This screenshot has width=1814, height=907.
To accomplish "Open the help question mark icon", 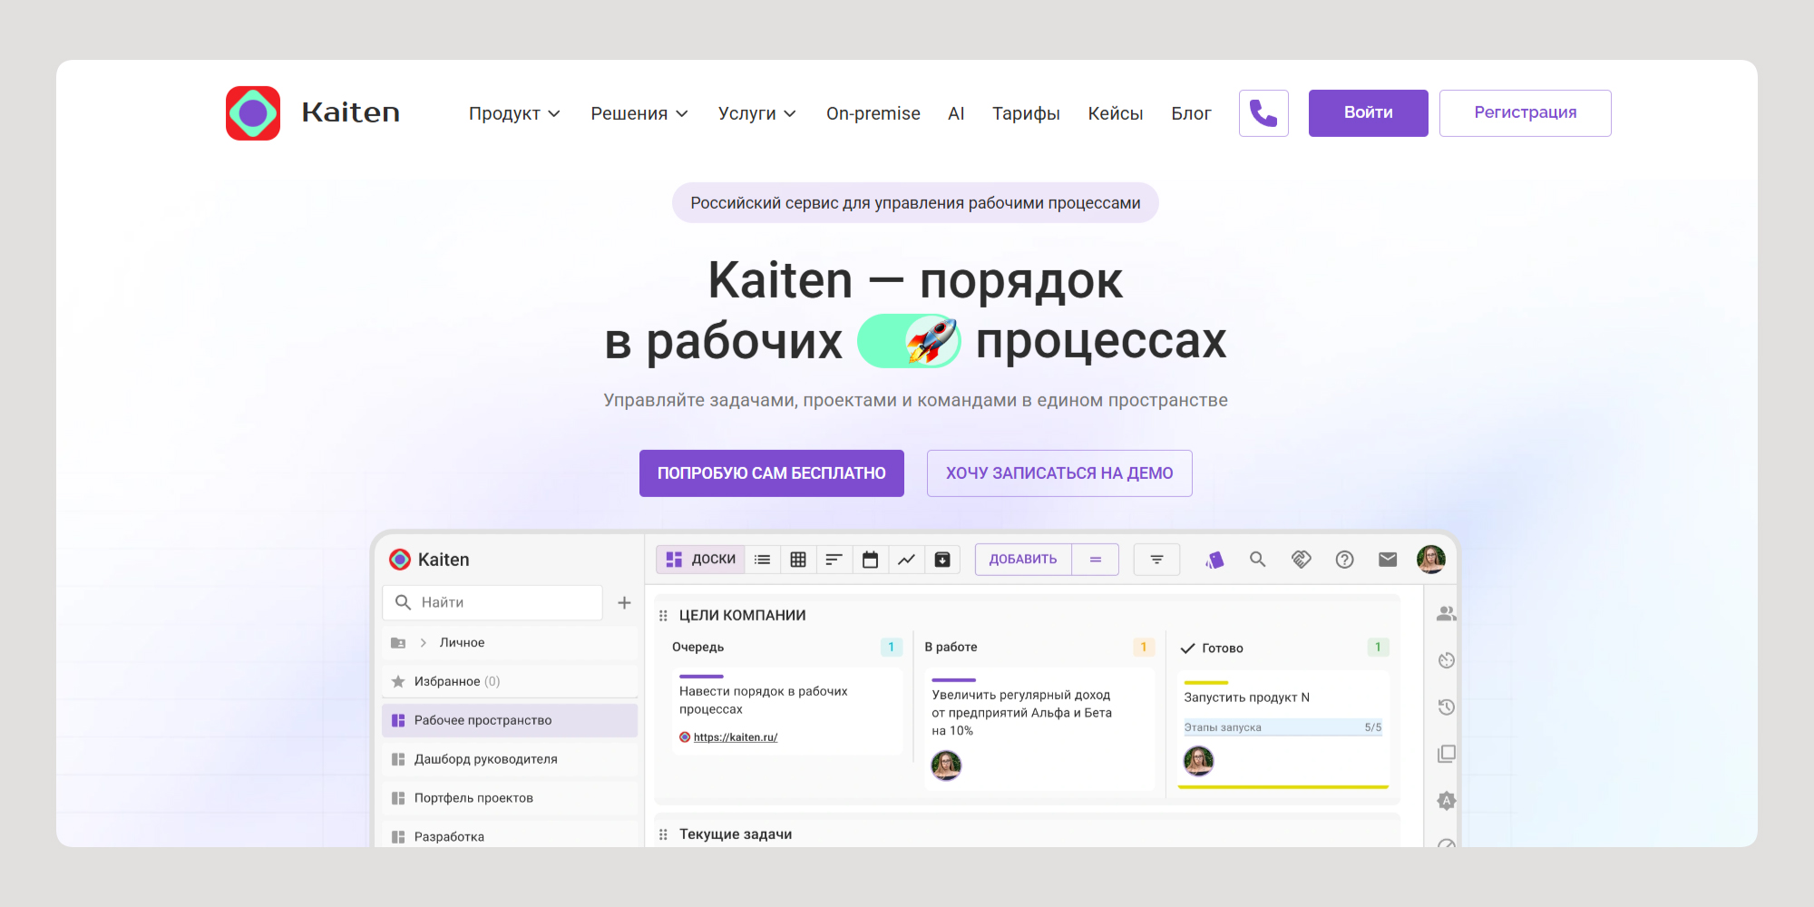I will [x=1344, y=560].
